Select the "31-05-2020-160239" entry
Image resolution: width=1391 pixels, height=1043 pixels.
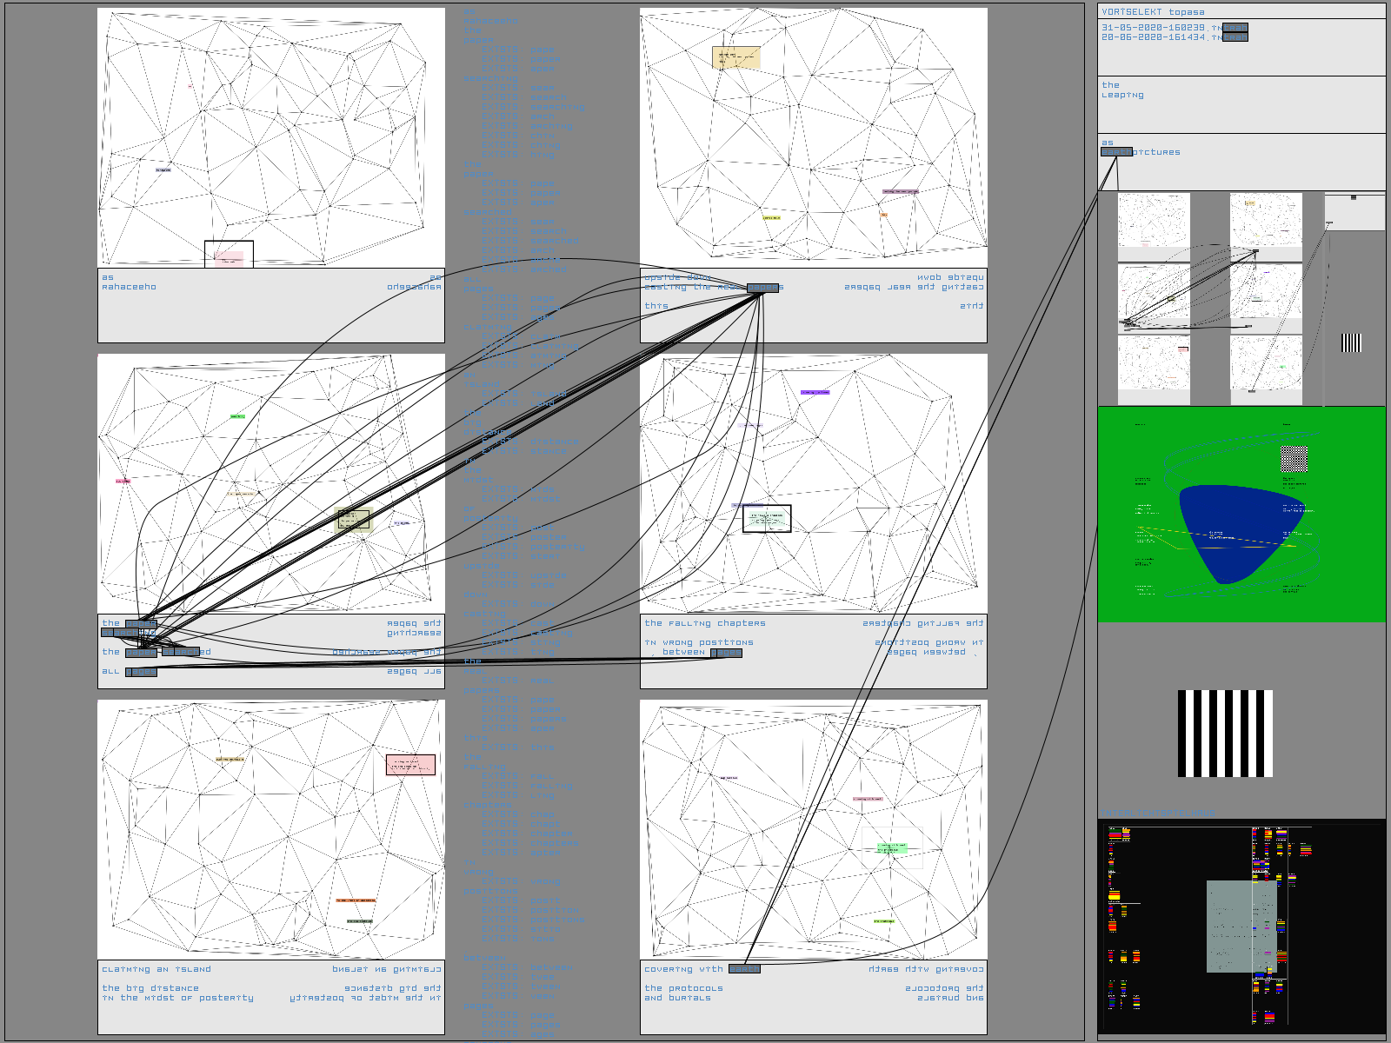pyautogui.click(x=1161, y=28)
